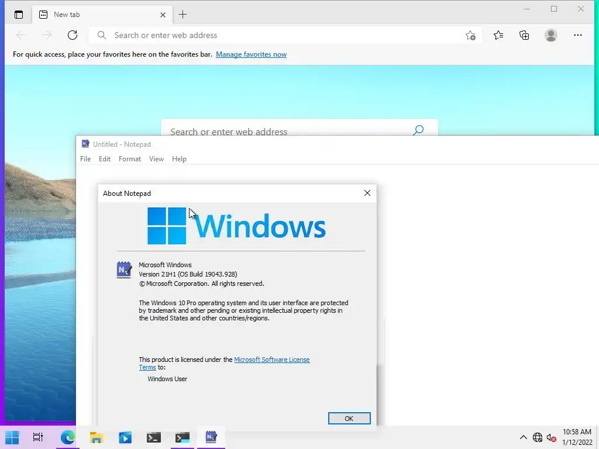Open Notepad Format menu
The width and height of the screenshot is (599, 449).
(129, 159)
